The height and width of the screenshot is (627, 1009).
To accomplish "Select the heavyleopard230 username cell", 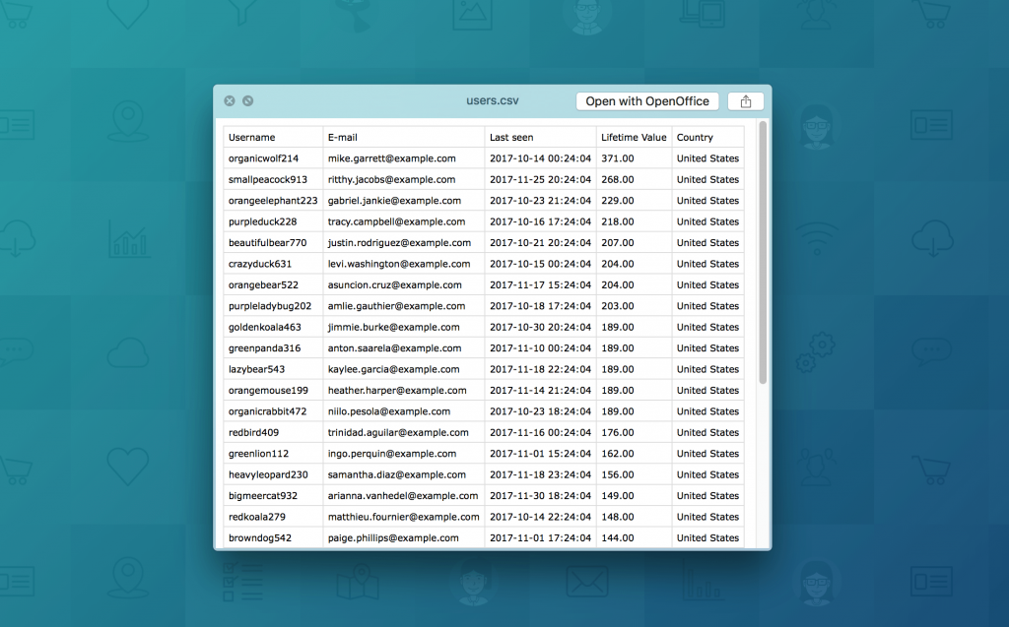I will pos(268,475).
